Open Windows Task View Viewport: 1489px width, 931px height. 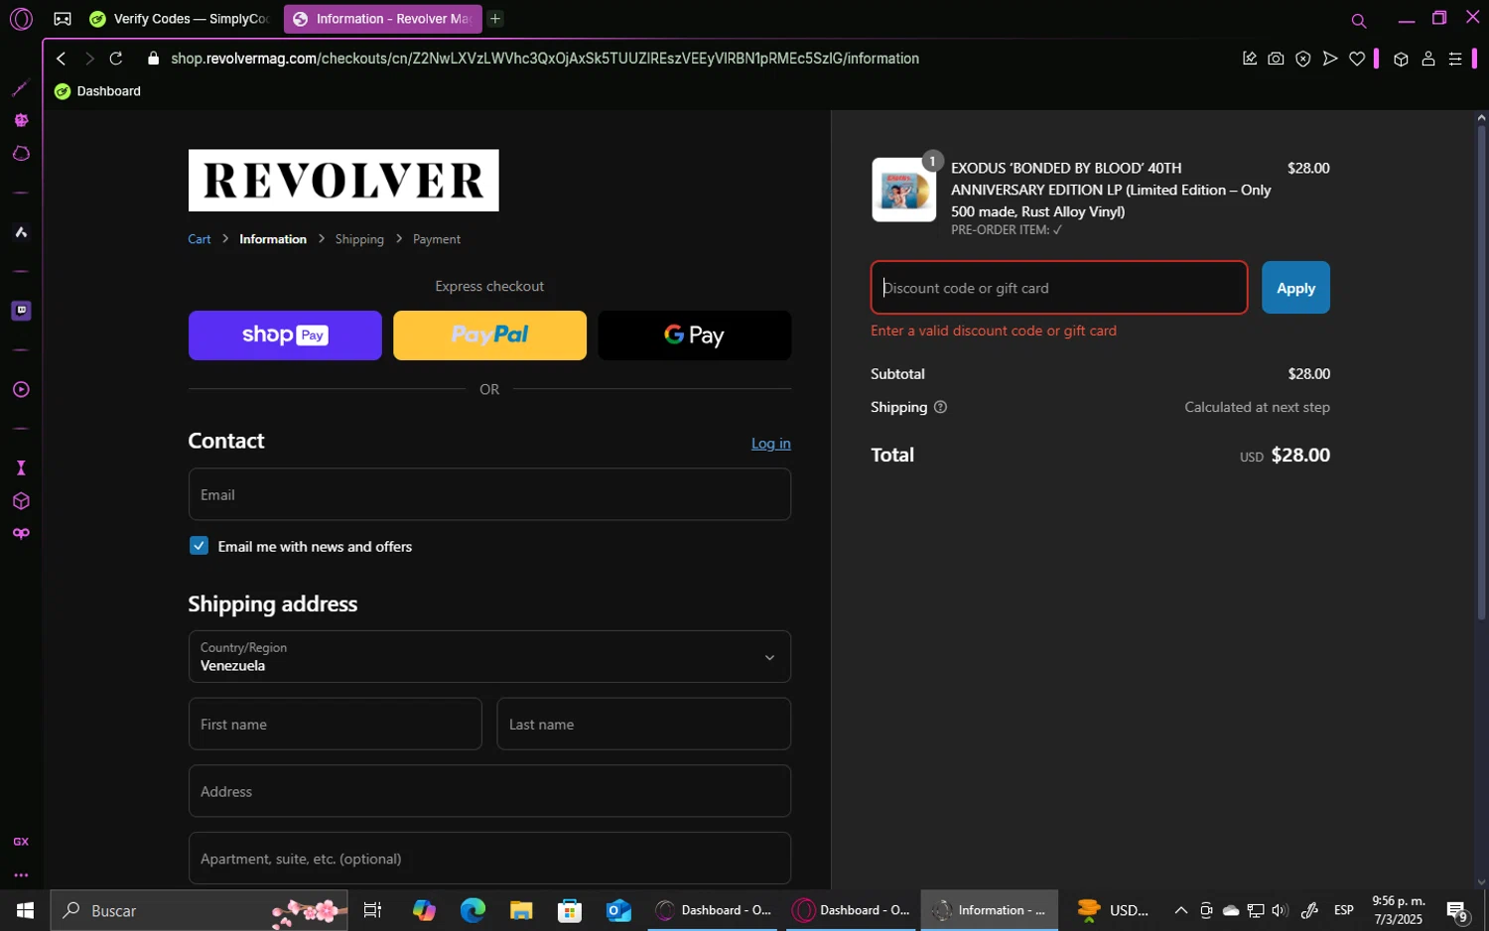point(373,910)
